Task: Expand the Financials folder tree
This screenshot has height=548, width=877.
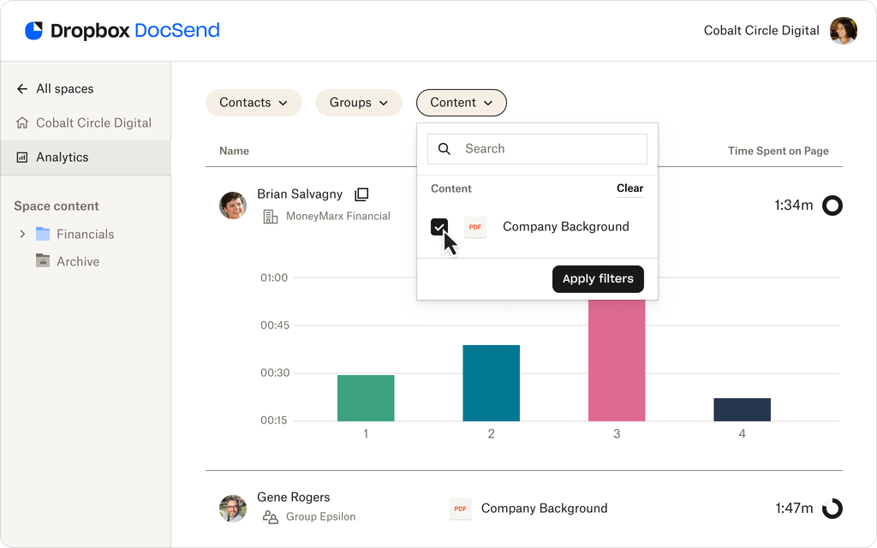Action: [22, 234]
